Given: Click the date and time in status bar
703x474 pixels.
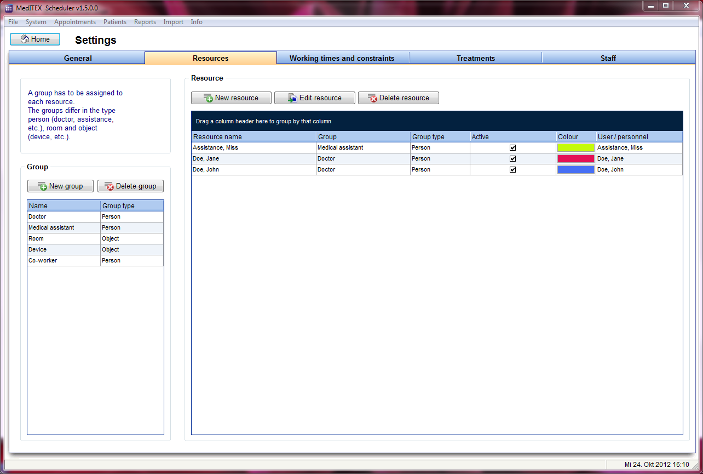Looking at the screenshot, I should [657, 465].
